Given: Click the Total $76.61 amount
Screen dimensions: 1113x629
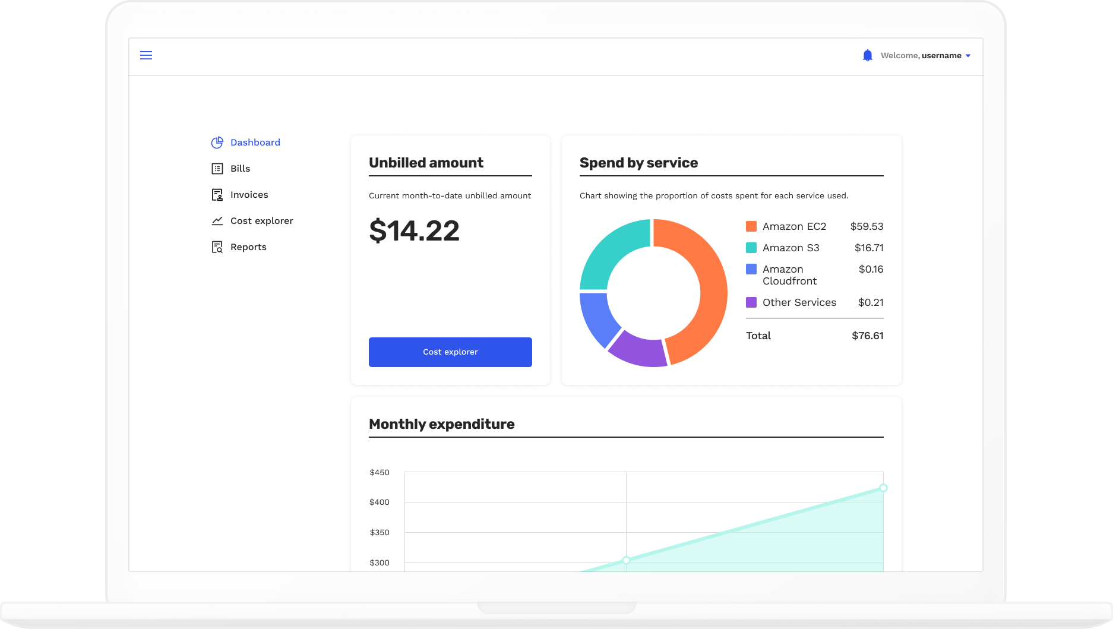Looking at the screenshot, I should 868,336.
